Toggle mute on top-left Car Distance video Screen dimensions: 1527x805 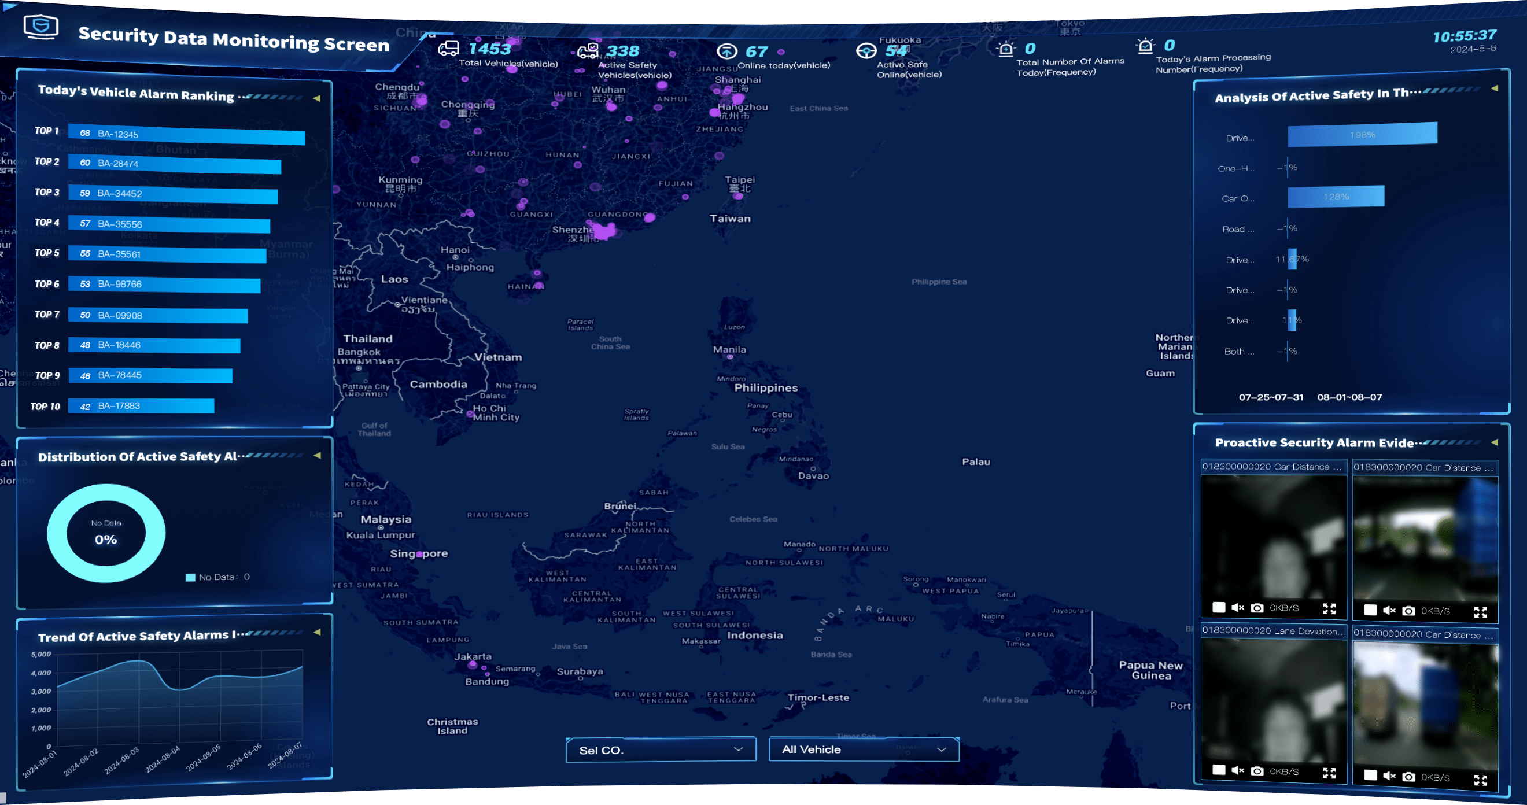pos(1237,608)
